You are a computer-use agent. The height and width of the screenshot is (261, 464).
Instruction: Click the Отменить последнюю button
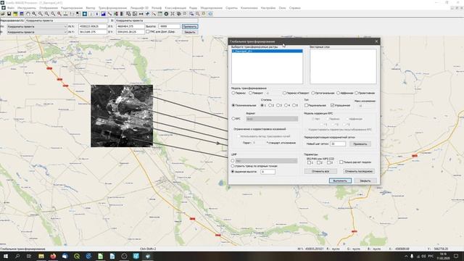[x=359, y=171]
